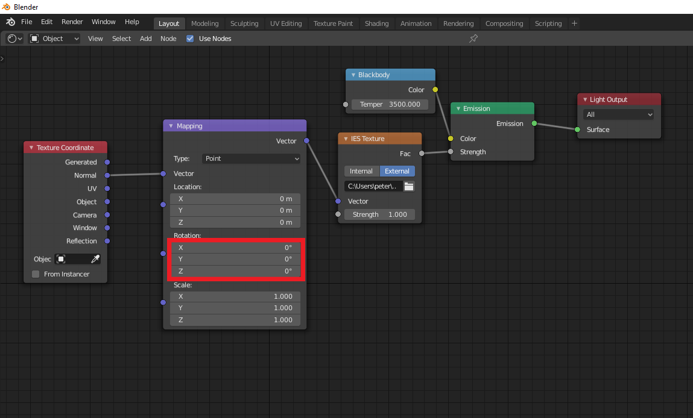Click the Texture Coordinate Generated output socket
This screenshot has width=693, height=418.
[107, 162]
